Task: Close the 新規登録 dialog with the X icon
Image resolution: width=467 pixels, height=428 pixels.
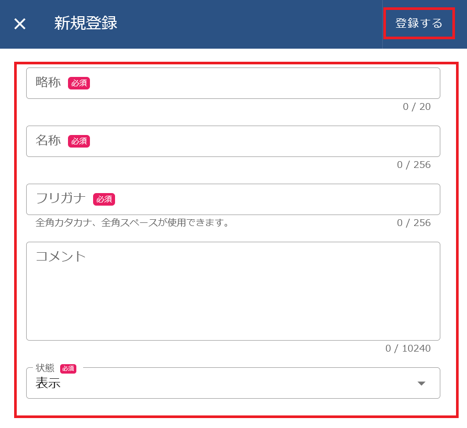Action: pyautogui.click(x=20, y=24)
